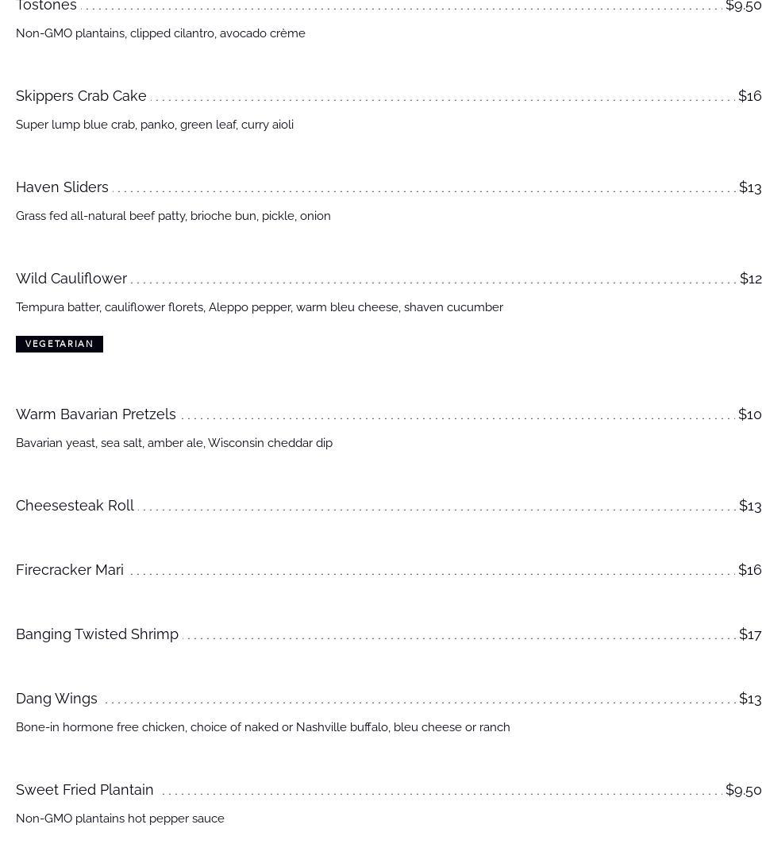766x863 pixels.
Task: Click the VEGETARIAN tag badge
Action: pyautogui.click(x=60, y=344)
